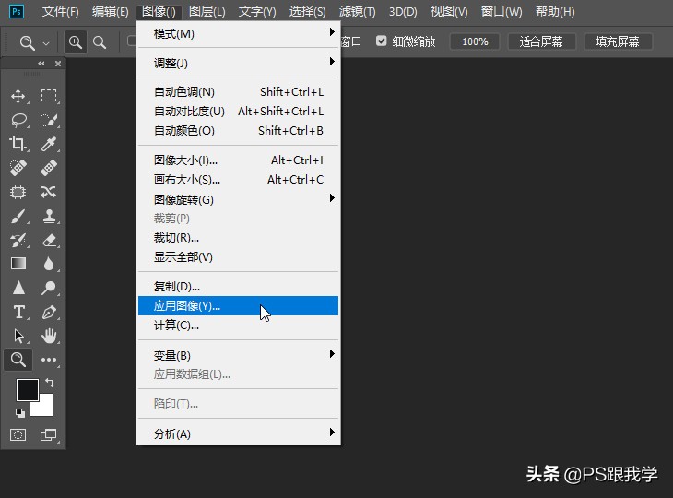Select the Quick Selection tool

click(x=49, y=120)
